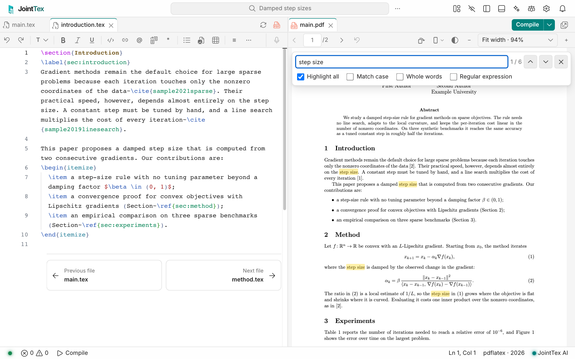
Task: Open Next file method.tex
Action: click(223, 275)
